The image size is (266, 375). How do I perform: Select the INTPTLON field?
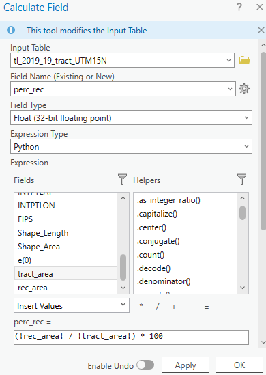point(65,206)
